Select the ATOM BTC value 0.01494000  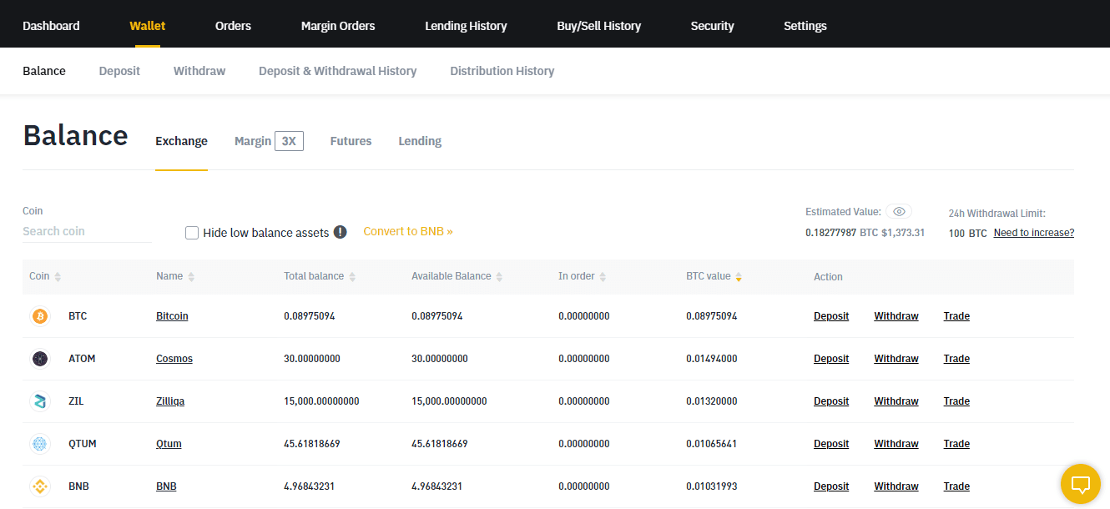click(712, 359)
